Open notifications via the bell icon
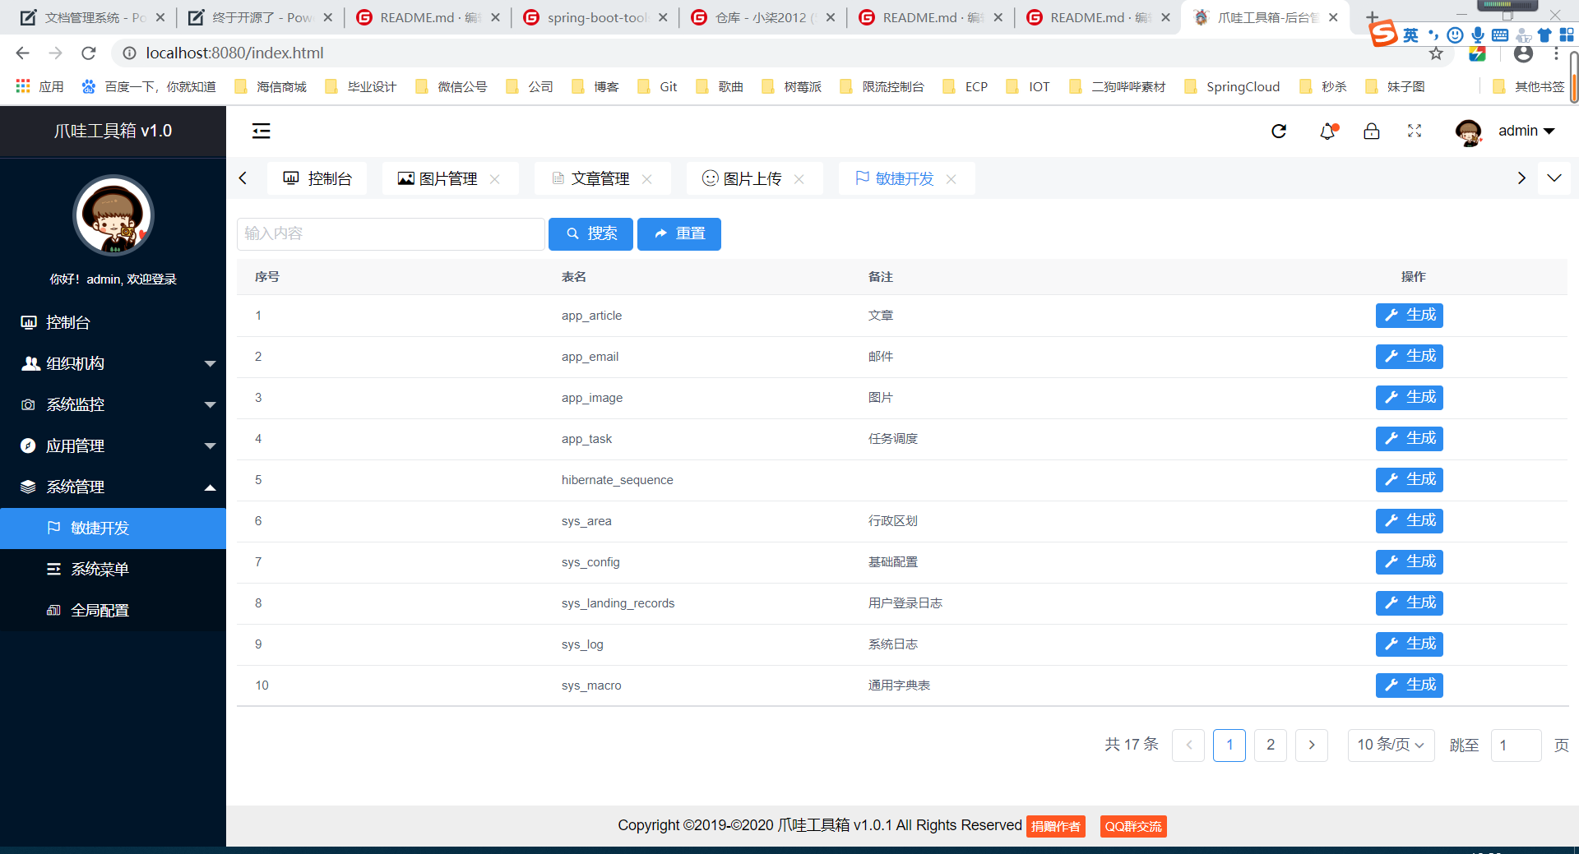 pos(1327,132)
